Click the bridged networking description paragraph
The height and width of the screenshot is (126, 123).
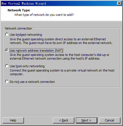click(61, 41)
